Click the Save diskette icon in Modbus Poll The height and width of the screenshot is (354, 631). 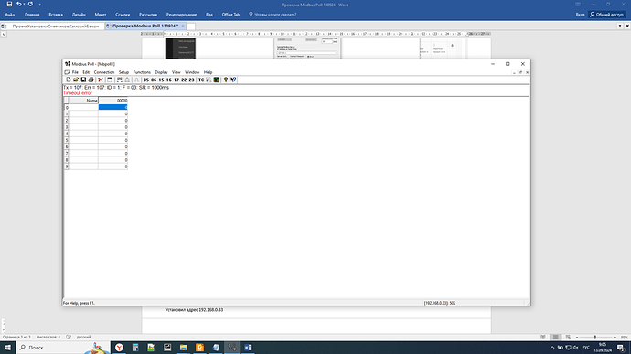pos(83,80)
